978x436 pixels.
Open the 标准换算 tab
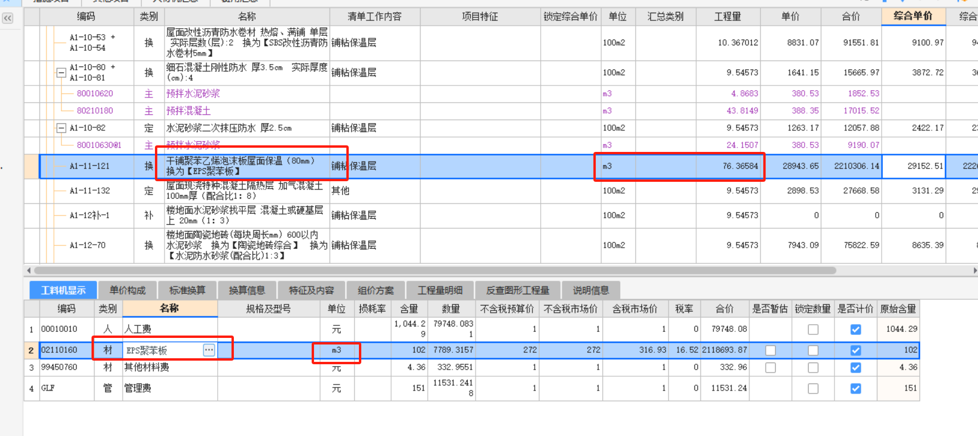point(187,290)
